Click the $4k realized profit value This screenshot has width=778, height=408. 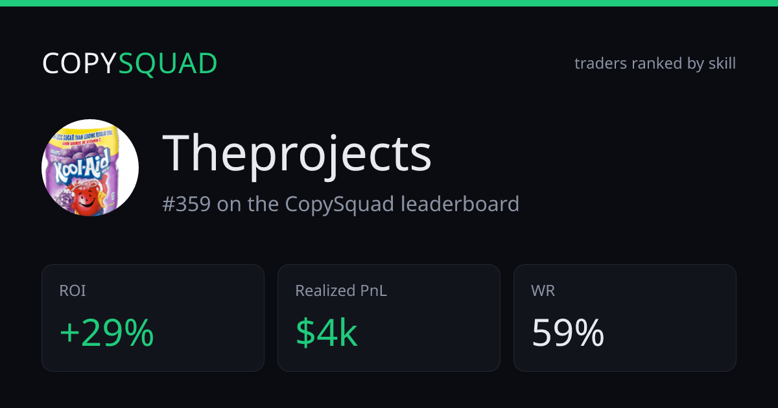pyautogui.click(x=326, y=334)
